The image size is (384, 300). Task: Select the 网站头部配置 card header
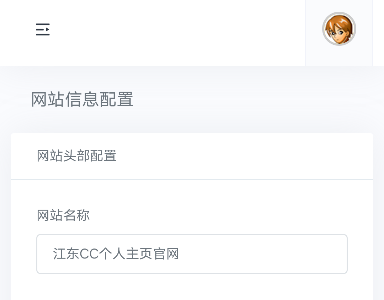pyautogui.click(x=192, y=156)
